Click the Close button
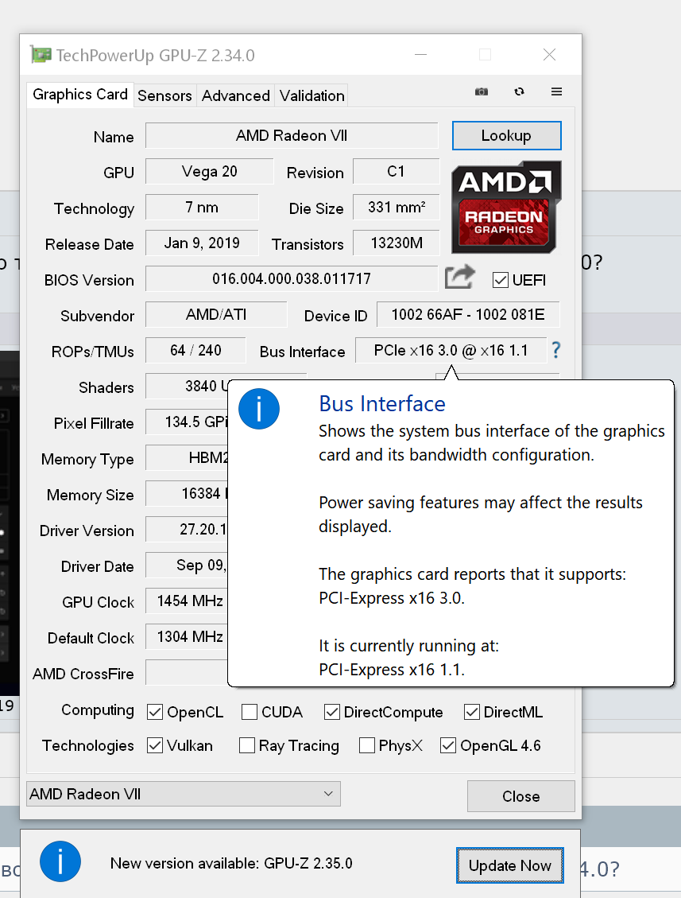 point(520,796)
